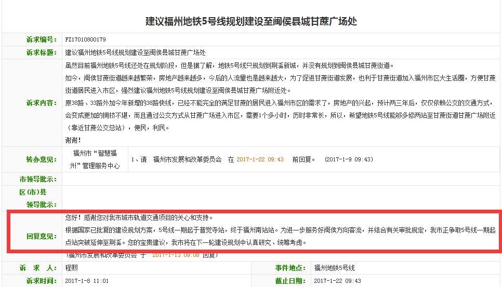Click the 诉求时间 label

click(x=42, y=281)
